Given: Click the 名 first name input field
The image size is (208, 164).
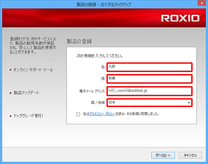Looking at the screenshot, I should [149, 67].
